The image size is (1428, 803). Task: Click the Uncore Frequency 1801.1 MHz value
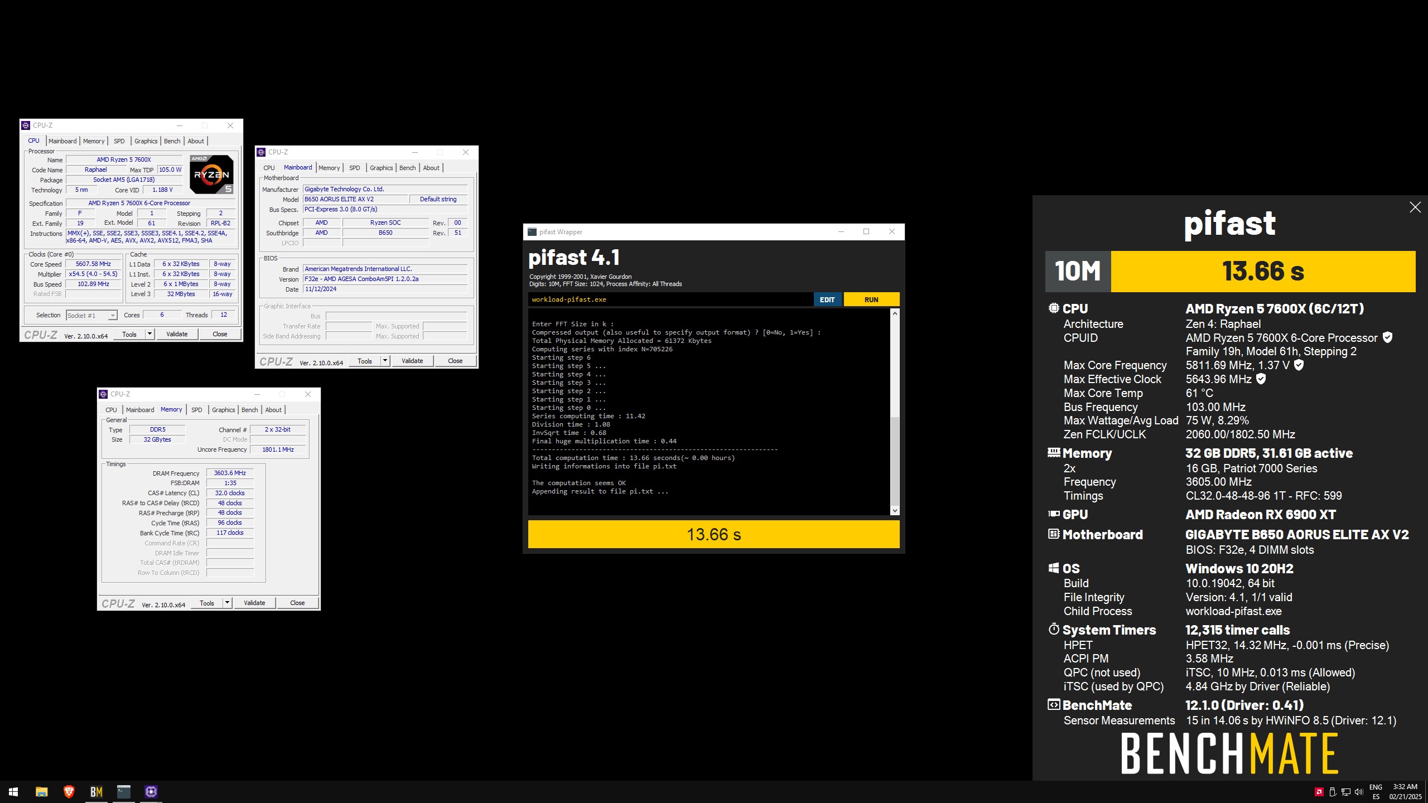(278, 449)
